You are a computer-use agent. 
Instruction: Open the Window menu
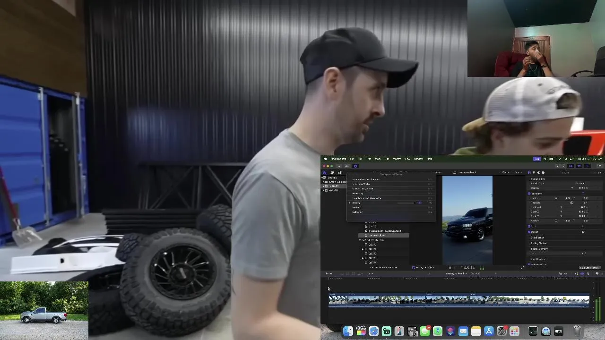coord(418,159)
